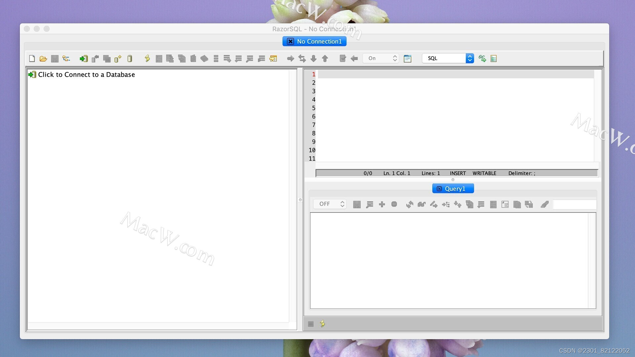Click the yellow lightning Execute SQL icon
This screenshot has height=357, width=635.
coord(148,59)
